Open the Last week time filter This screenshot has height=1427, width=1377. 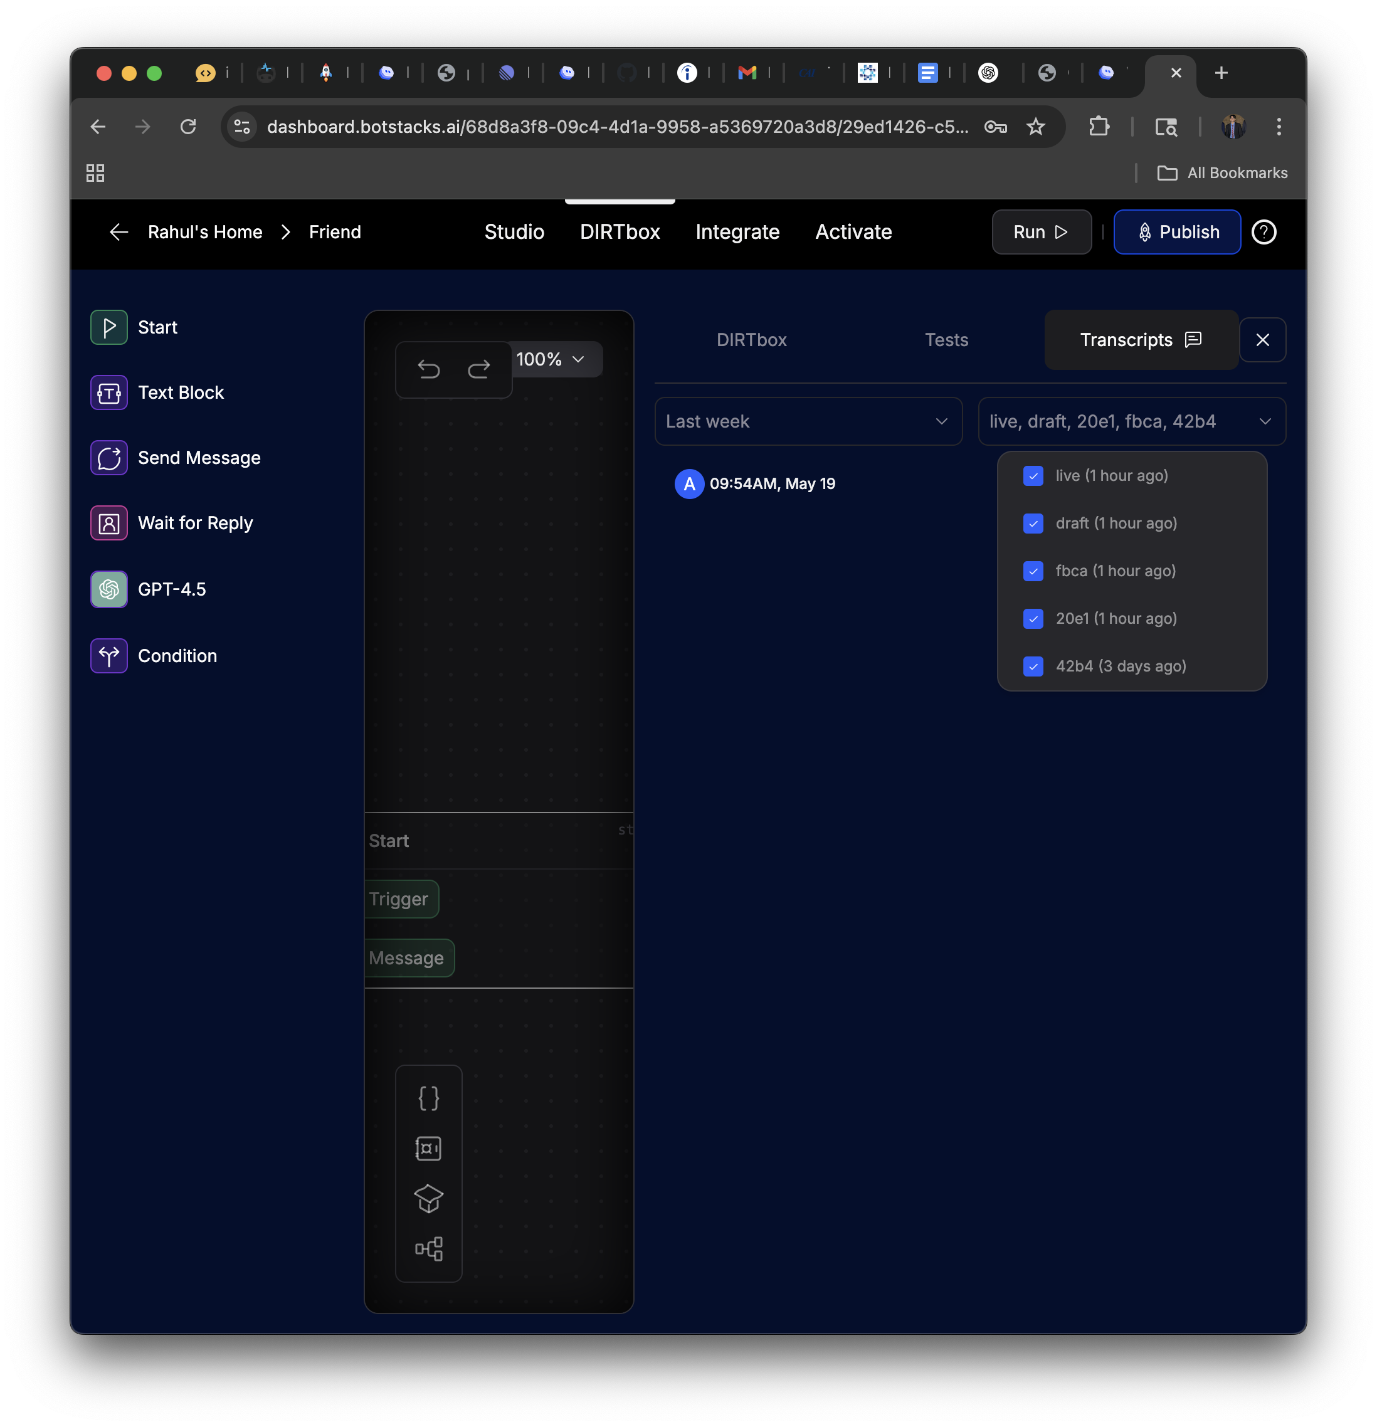[x=808, y=421]
